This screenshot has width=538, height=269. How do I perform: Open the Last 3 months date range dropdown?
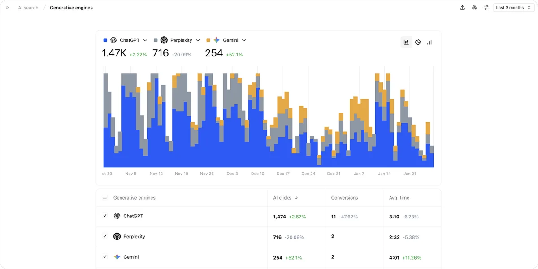pyautogui.click(x=513, y=8)
